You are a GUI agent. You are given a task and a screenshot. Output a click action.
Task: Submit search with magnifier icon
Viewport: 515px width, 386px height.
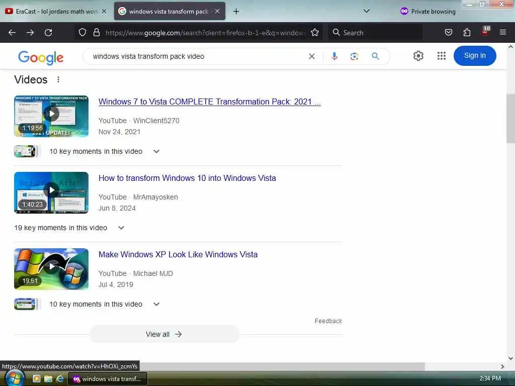pos(375,56)
